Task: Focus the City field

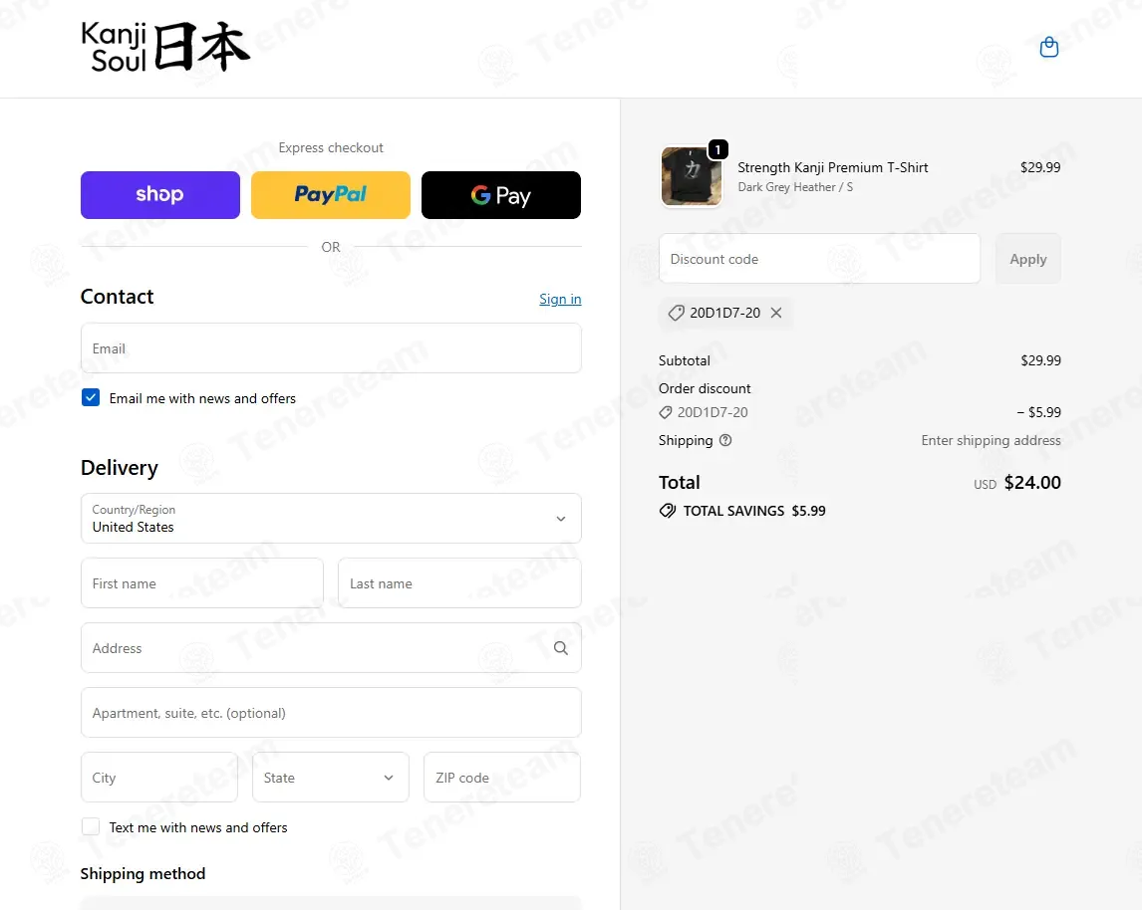Action: 158,778
